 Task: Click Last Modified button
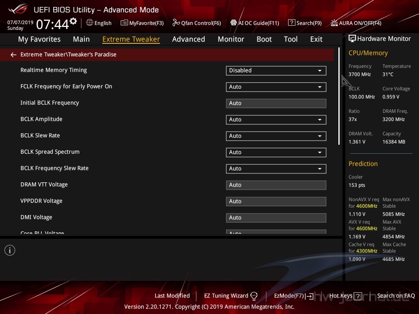(172, 296)
